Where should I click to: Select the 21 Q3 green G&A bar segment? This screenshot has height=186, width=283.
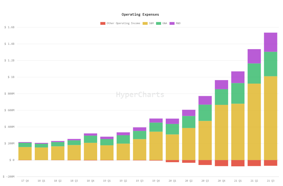click(270, 64)
